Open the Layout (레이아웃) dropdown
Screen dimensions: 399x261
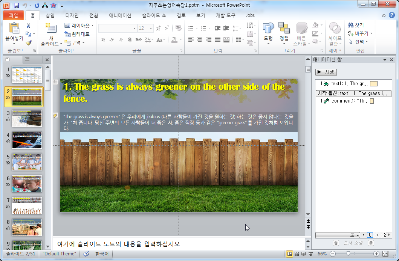click(x=79, y=26)
